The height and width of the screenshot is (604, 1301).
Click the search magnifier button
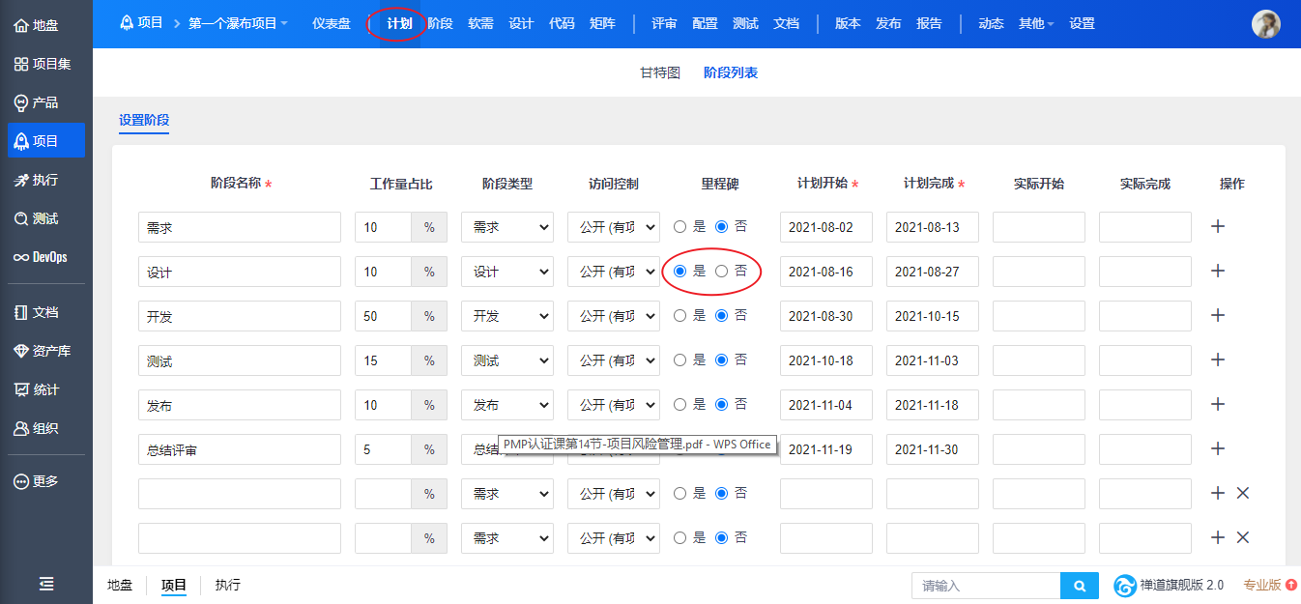(x=1080, y=586)
